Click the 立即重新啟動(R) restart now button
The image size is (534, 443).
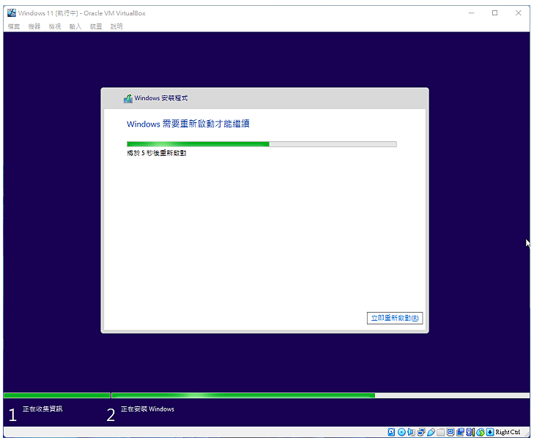click(395, 318)
